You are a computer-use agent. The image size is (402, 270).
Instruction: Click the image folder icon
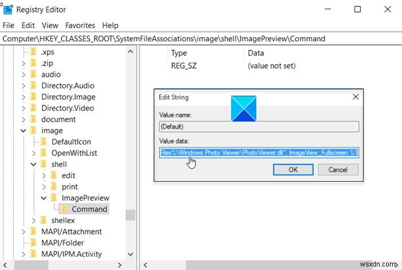33,131
